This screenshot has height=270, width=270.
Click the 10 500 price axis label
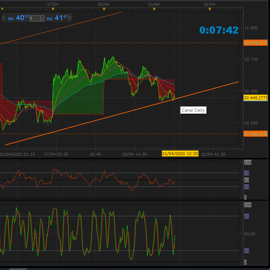coord(251,91)
